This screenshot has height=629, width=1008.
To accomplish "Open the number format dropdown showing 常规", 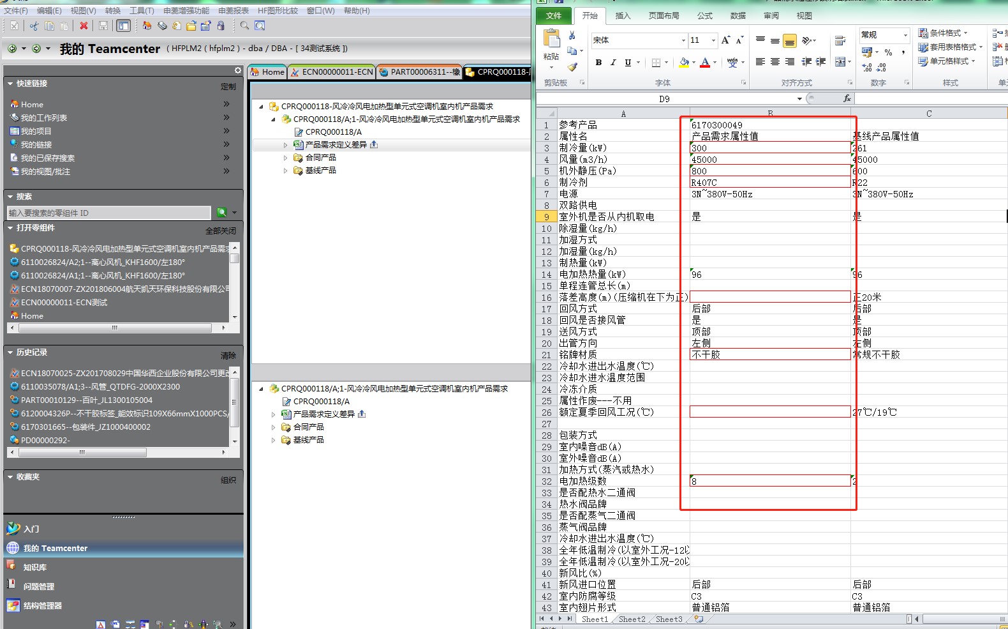I will tap(905, 34).
